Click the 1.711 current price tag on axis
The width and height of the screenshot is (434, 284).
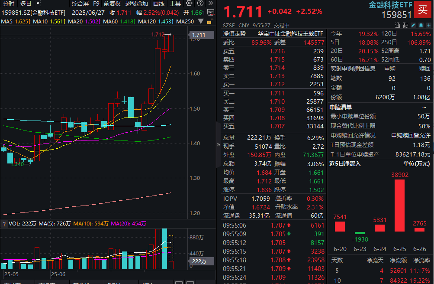pyautogui.click(x=201, y=35)
